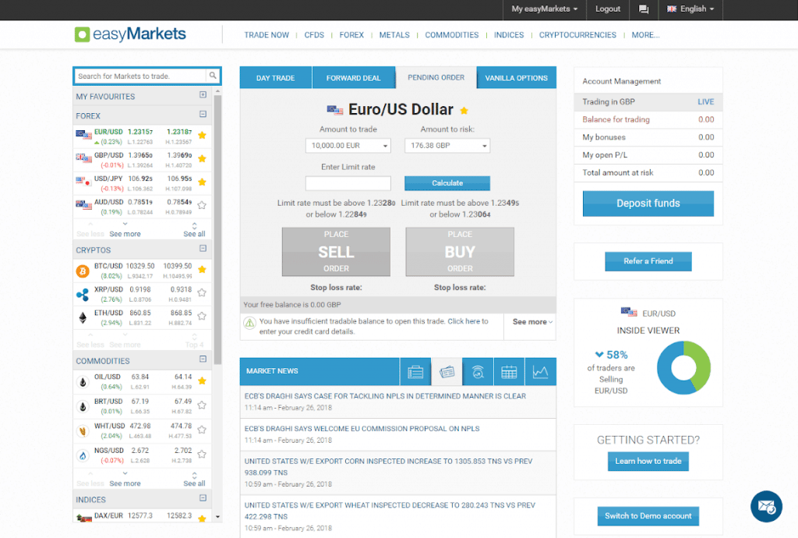The height and width of the screenshot is (538, 798).
Task: Open Draghi NPLs determined manner news headline
Action: tap(385, 396)
